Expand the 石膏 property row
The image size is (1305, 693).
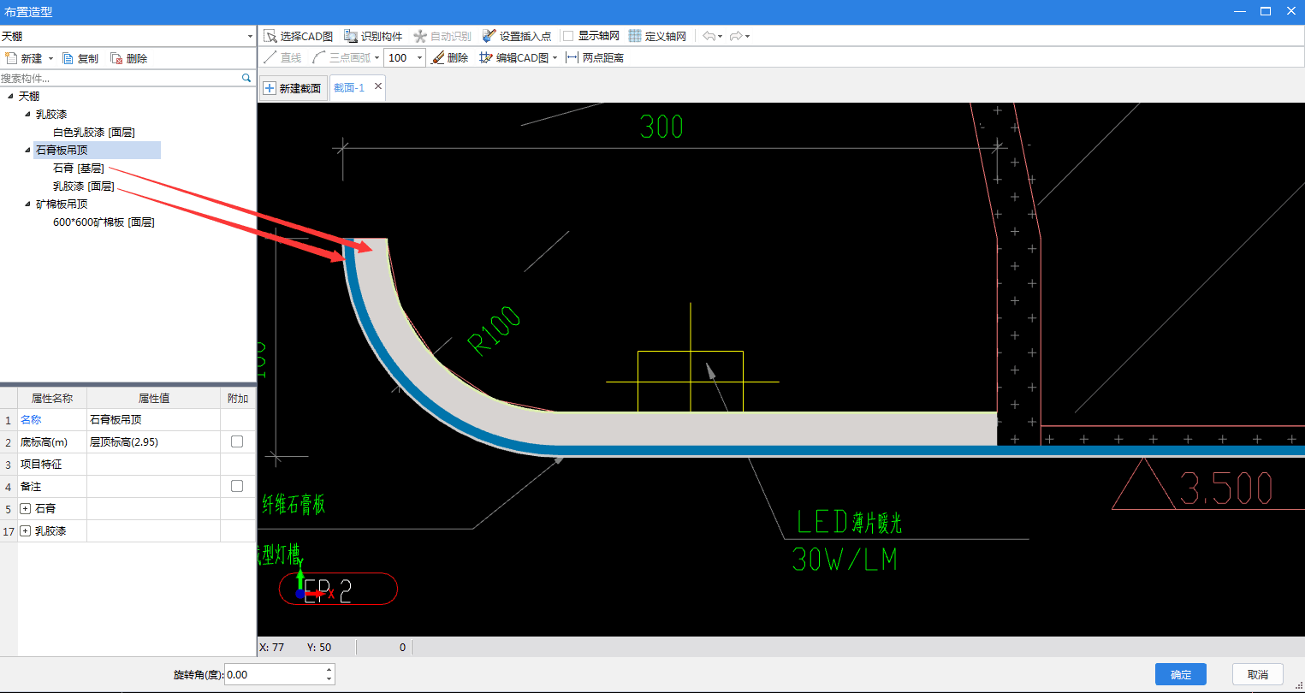26,508
